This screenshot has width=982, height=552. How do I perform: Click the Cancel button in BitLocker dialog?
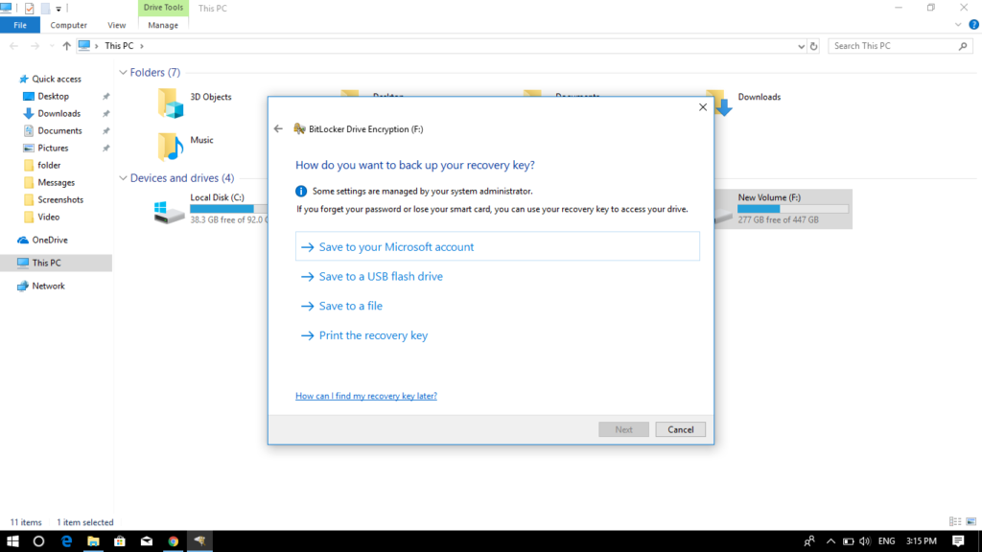click(x=680, y=429)
